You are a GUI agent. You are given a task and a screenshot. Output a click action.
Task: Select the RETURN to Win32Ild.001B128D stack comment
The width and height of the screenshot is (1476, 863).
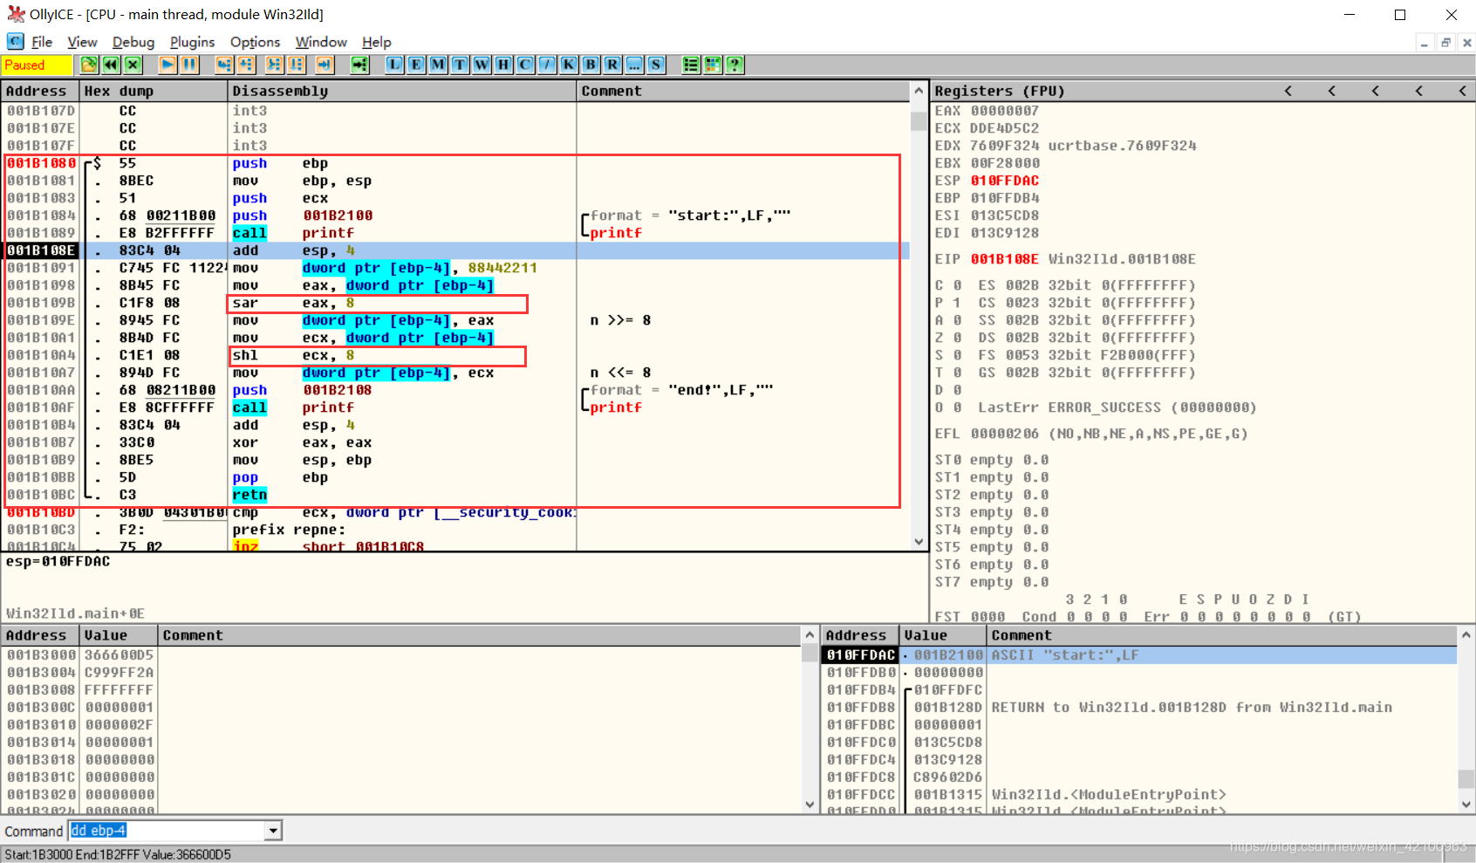(x=1192, y=708)
